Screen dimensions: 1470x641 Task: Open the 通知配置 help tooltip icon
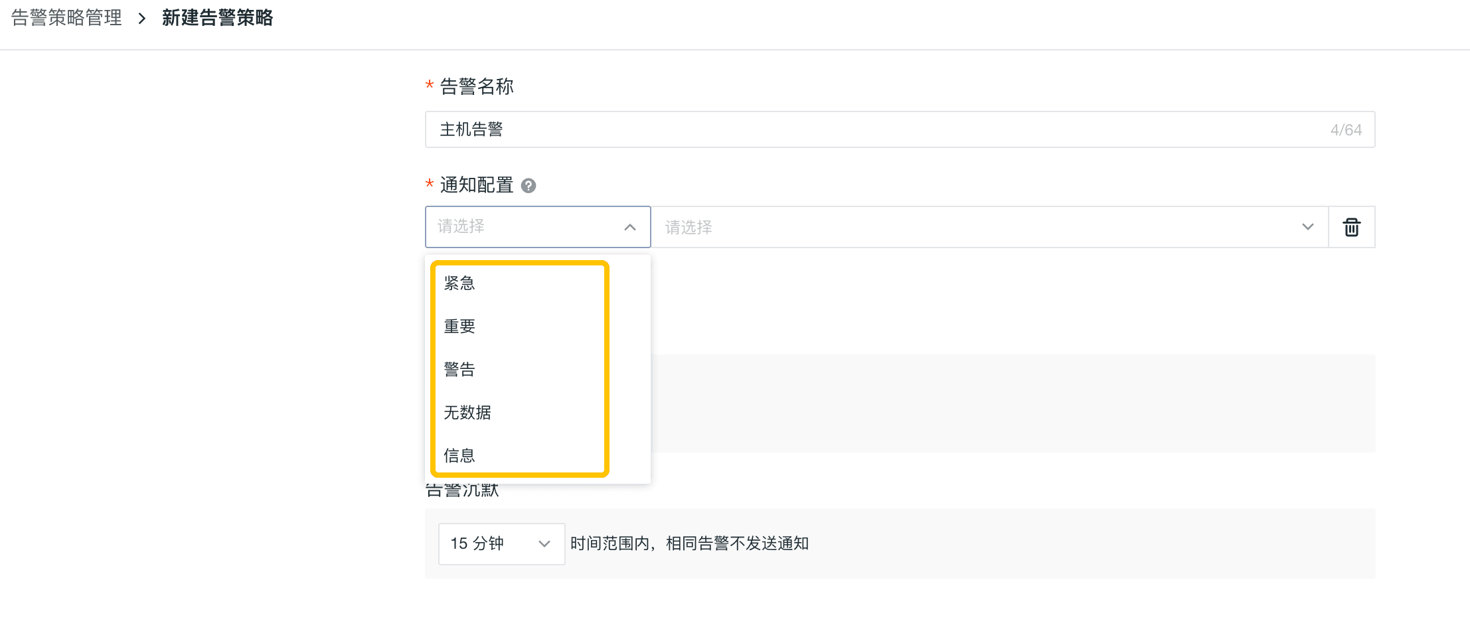tap(529, 186)
